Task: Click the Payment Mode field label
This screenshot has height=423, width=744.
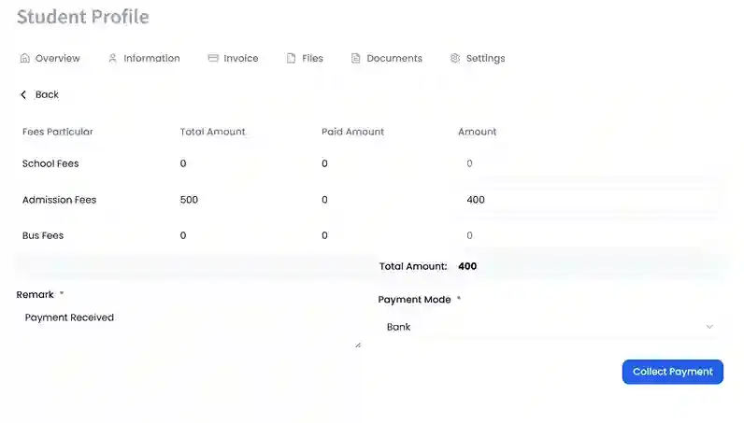Action: tap(414, 300)
